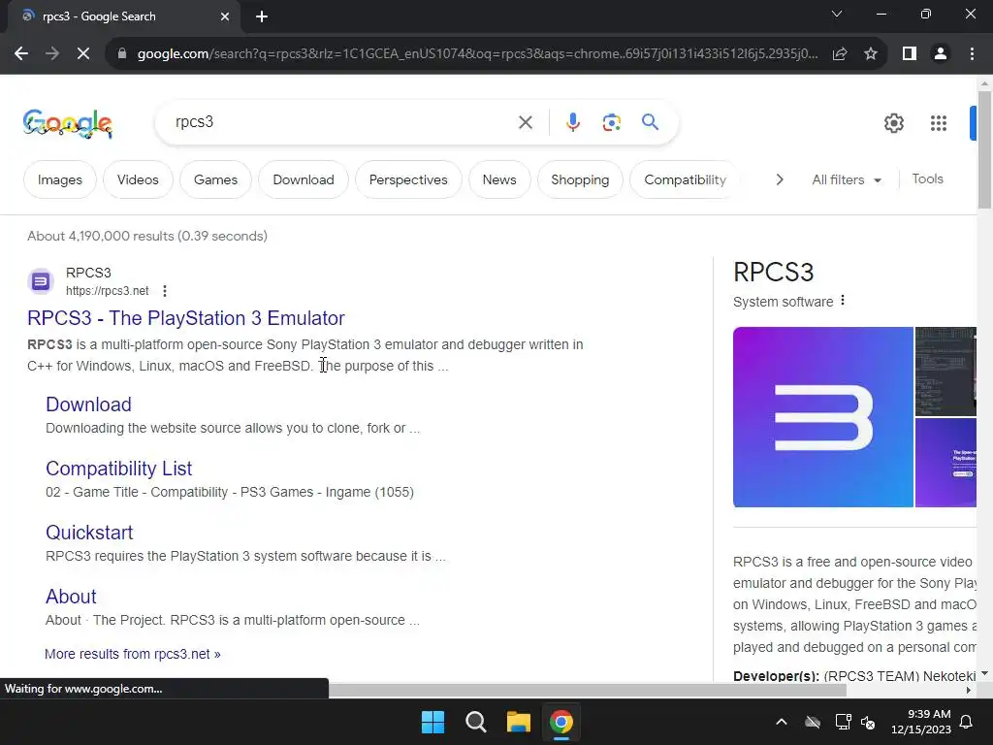Open more options for rpcs3.net result
This screenshot has width=993, height=745.
click(x=165, y=291)
